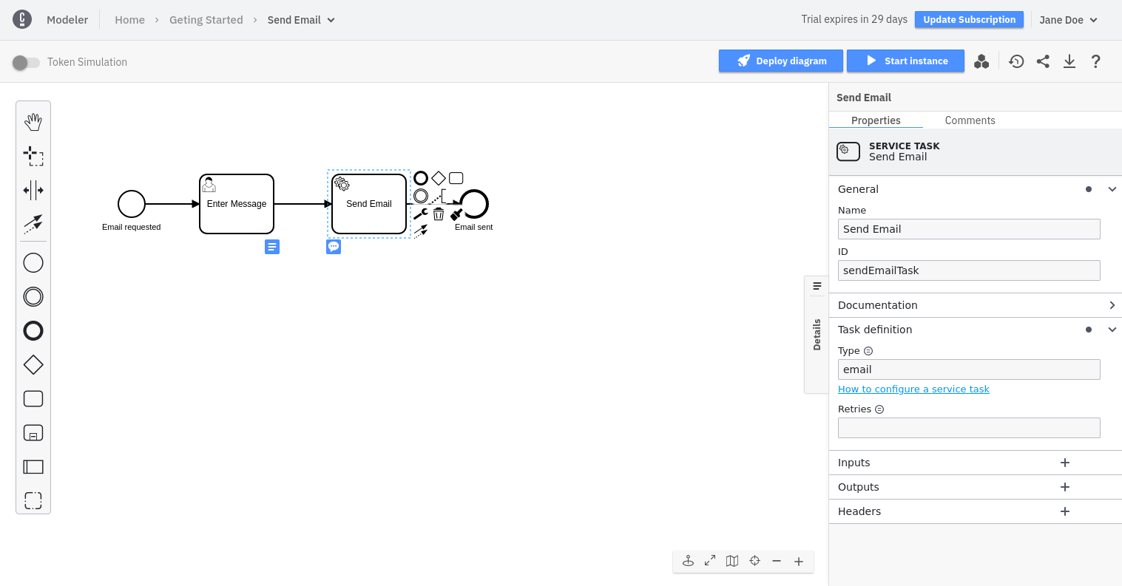
Task: Create a start event from the palette
Action: (33, 262)
